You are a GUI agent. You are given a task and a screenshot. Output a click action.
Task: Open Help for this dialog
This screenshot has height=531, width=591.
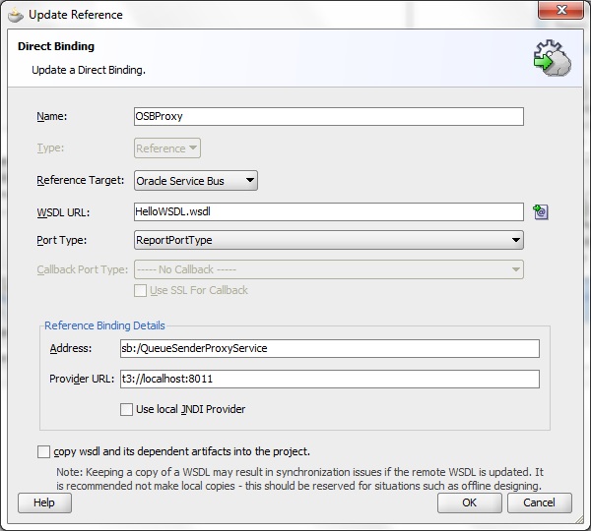(44, 502)
